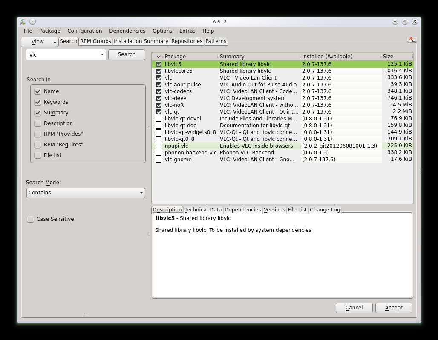
Task: Click the sort arrow in status column header
Action: click(x=158, y=57)
